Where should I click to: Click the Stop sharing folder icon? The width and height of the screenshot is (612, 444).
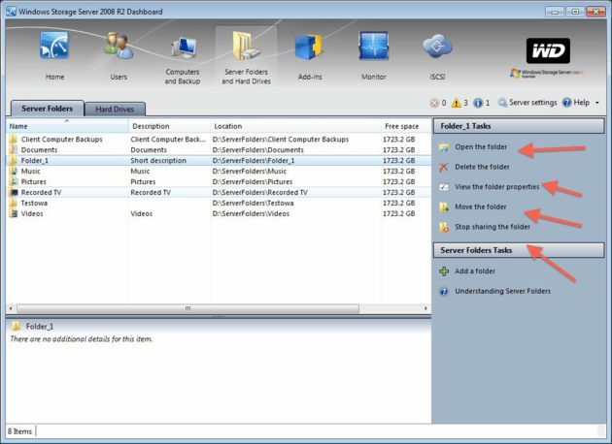(444, 227)
